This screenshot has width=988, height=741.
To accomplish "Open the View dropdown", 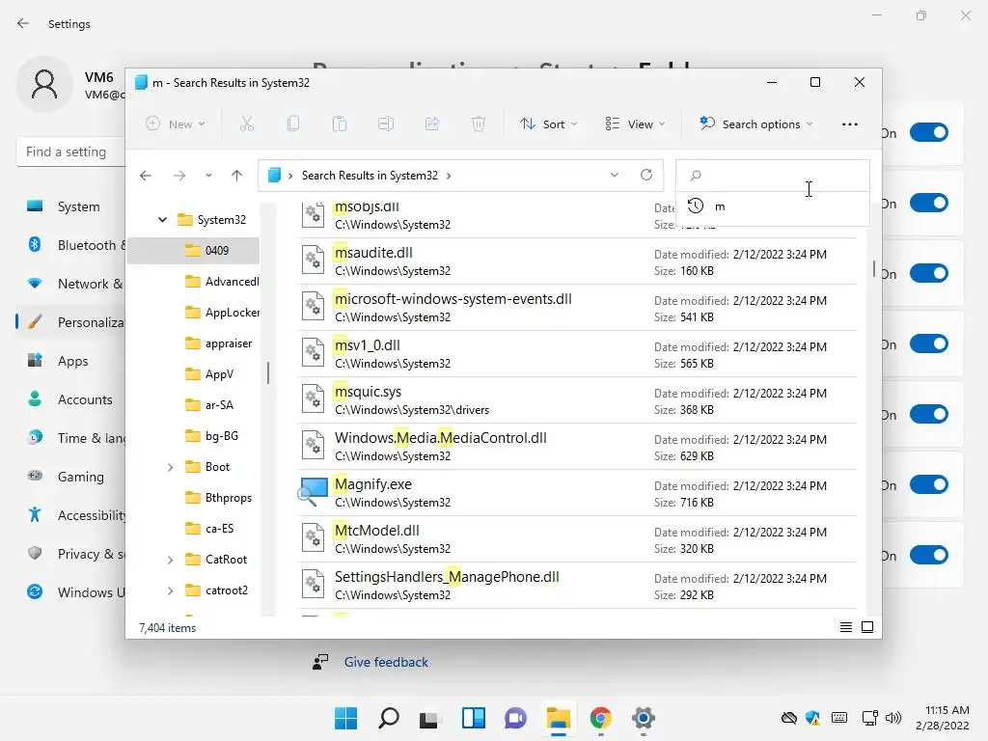I will click(x=635, y=124).
